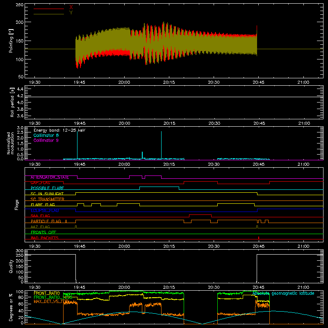Click the 'SAA_FLAG' label
The width and height of the screenshot is (328, 328).
coord(40,216)
